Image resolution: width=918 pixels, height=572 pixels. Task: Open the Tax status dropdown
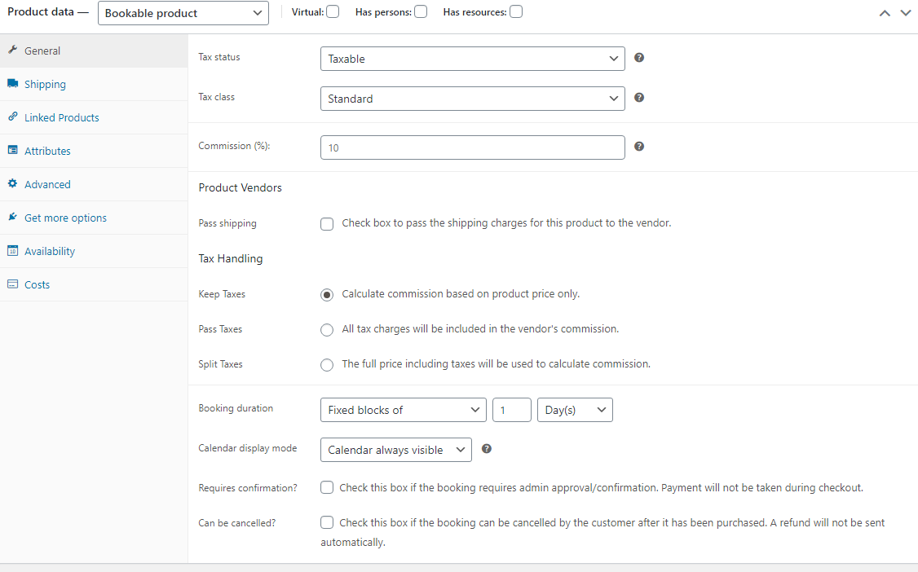coord(473,59)
